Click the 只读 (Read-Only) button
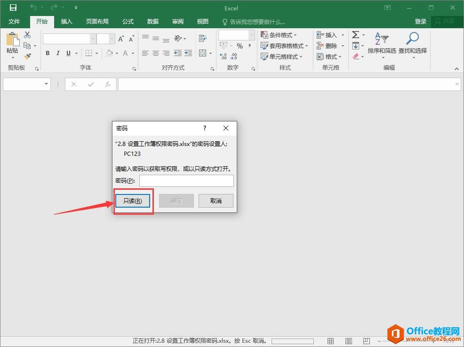Screen dimensions: 464x347 point(133,201)
